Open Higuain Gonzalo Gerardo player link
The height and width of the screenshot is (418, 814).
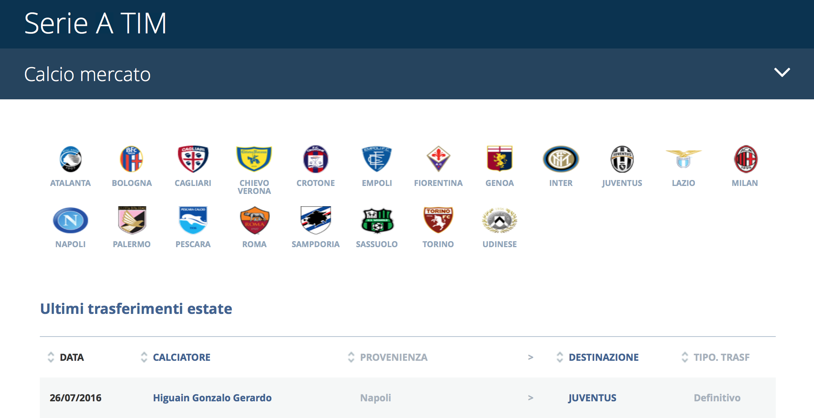point(212,398)
